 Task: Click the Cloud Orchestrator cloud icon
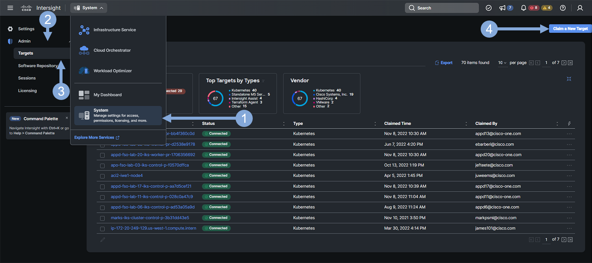tap(84, 50)
